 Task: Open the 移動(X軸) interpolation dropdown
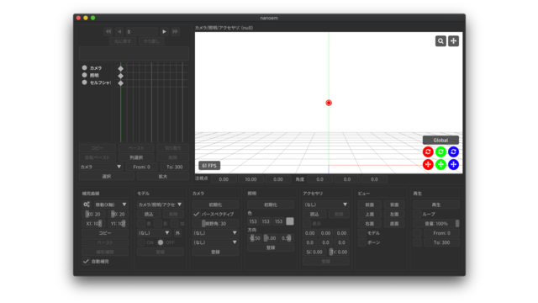tap(110, 205)
